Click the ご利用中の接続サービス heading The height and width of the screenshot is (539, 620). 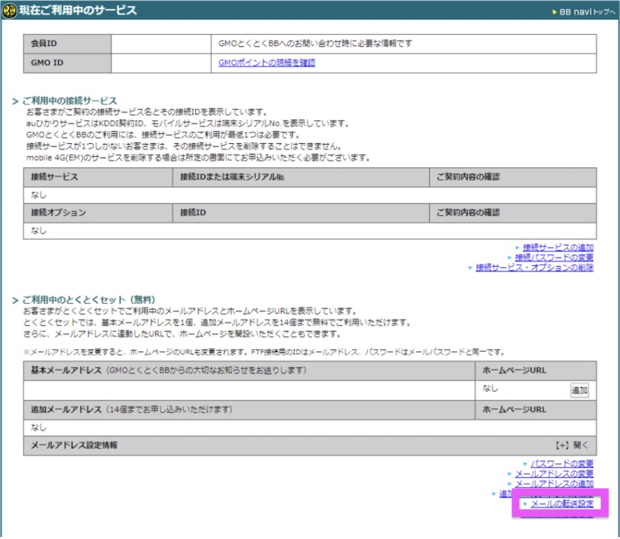point(69,101)
